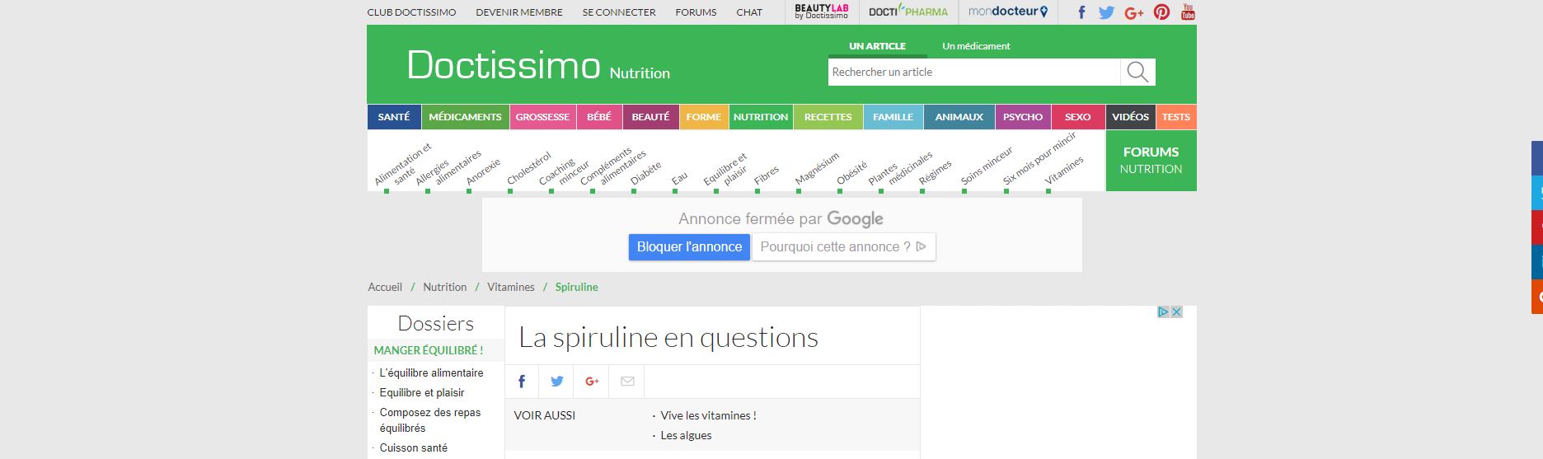Screen dimensions: 1543x459
Task: Open the Sexo section
Action: pyautogui.click(x=1077, y=117)
